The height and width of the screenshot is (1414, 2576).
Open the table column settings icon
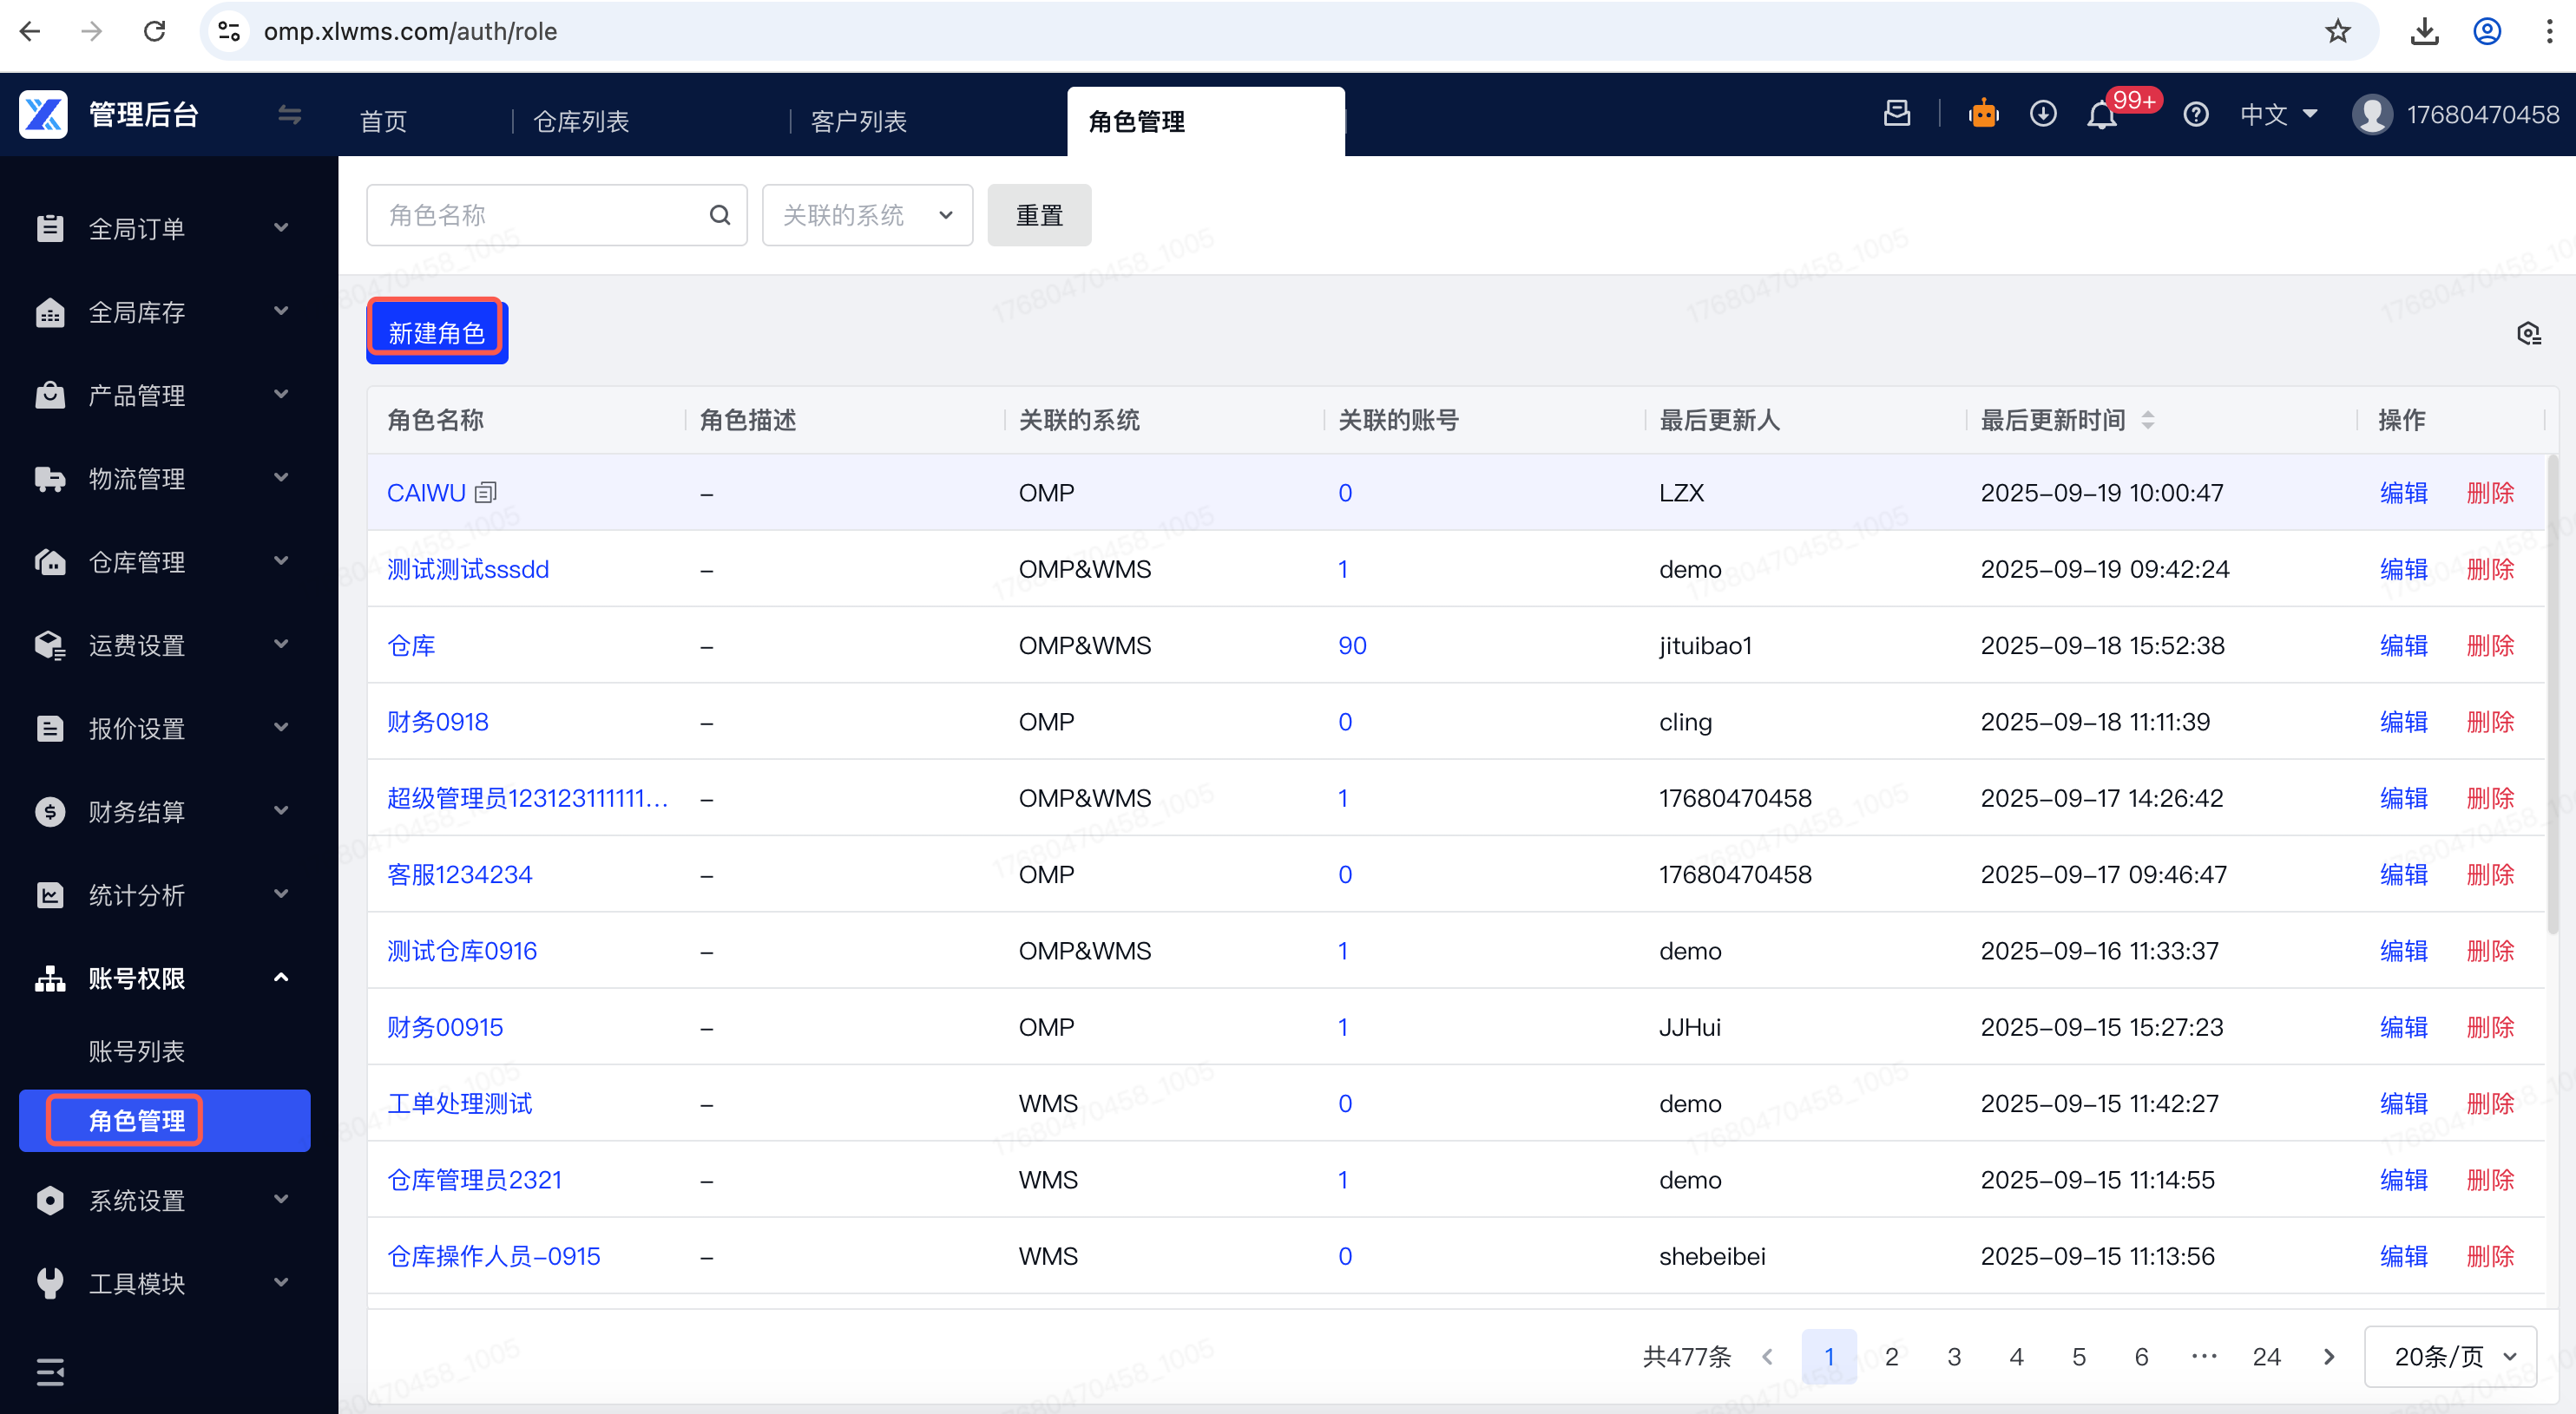[2528, 334]
